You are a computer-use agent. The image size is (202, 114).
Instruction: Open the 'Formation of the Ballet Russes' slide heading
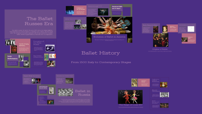(x=39, y=43)
